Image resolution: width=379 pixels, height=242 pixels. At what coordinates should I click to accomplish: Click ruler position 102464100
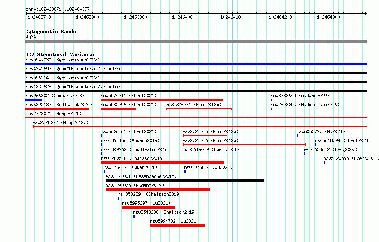tap(232, 17)
